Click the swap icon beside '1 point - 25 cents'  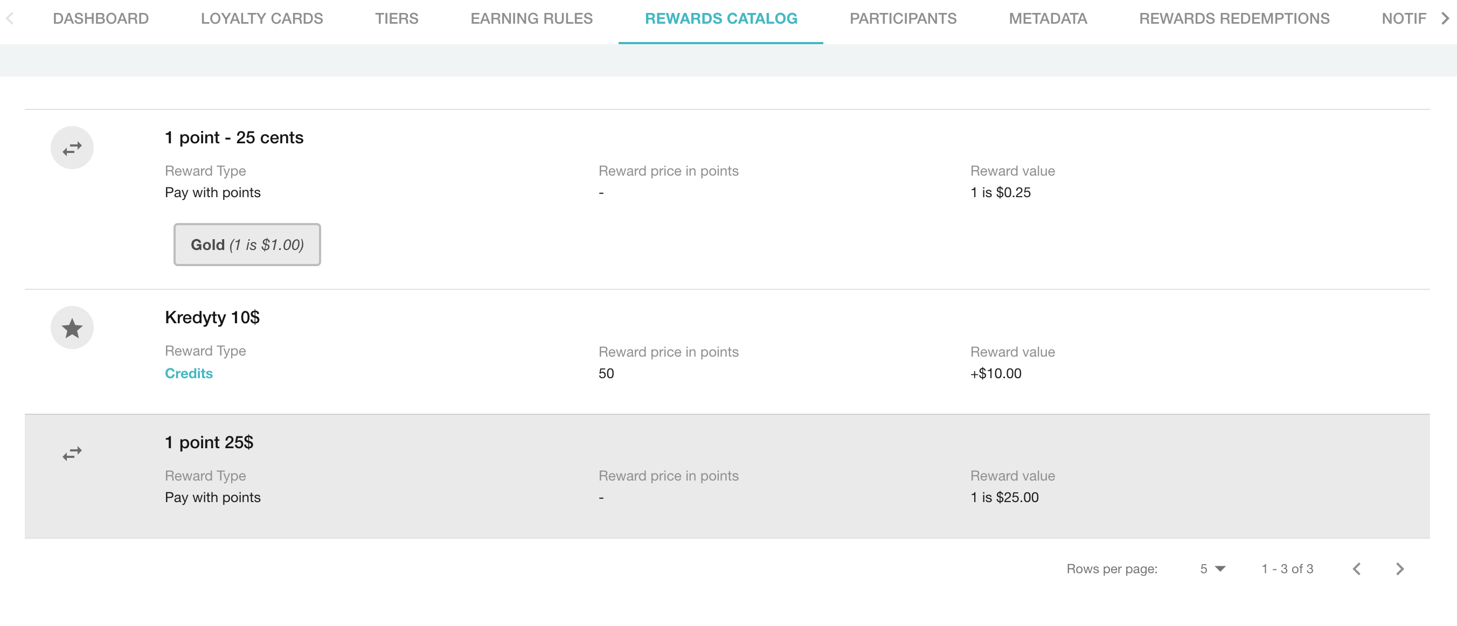(72, 147)
